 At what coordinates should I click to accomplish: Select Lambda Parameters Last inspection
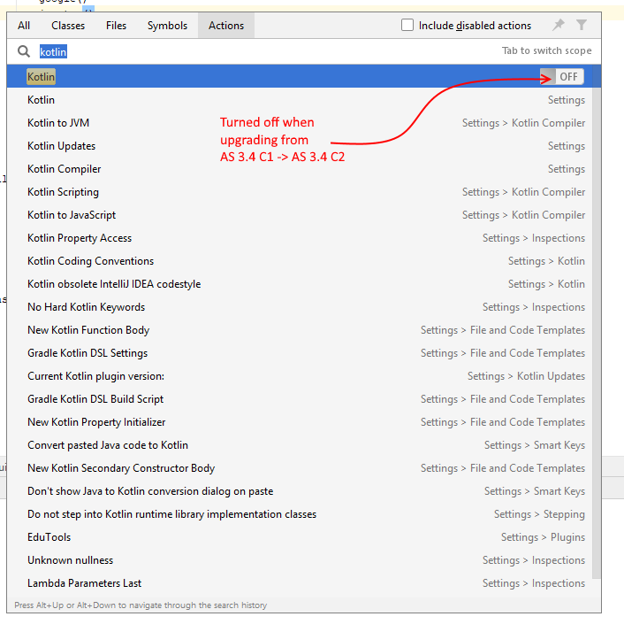click(x=84, y=583)
